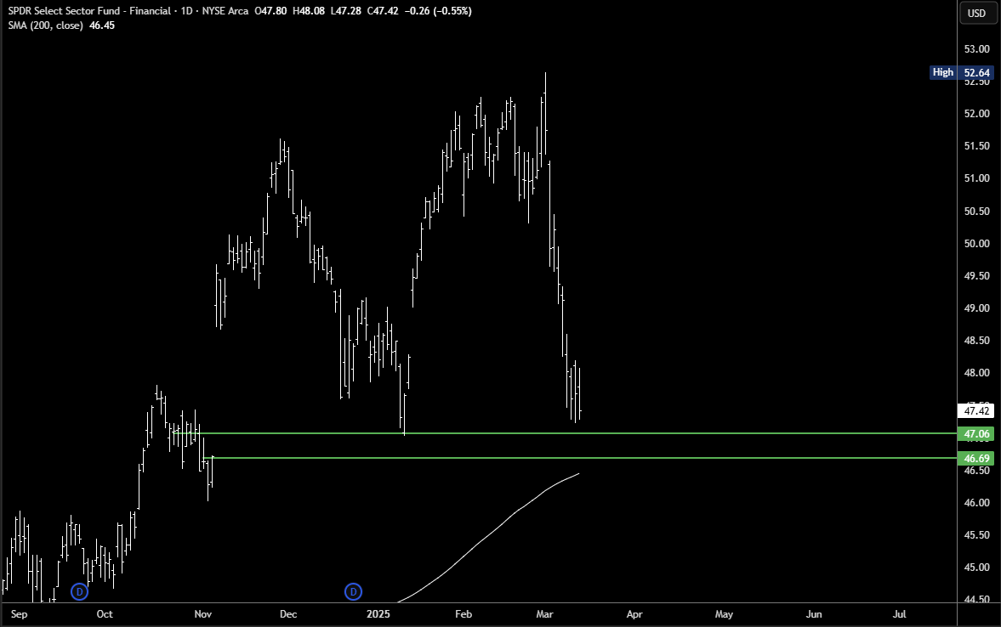Click the Jul label on the time axis
Screen dimensions: 1001x627
click(x=899, y=613)
